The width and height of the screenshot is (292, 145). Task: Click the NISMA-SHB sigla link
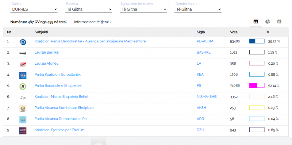pos(207,97)
